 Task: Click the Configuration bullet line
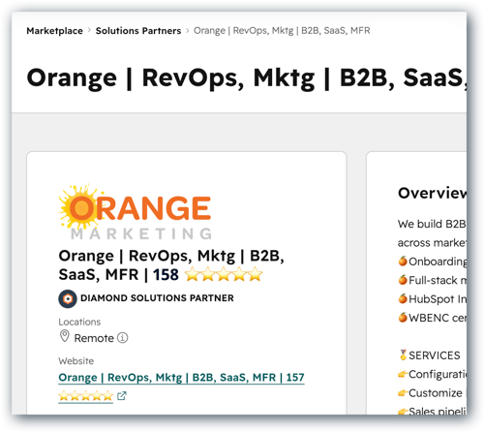(x=433, y=374)
